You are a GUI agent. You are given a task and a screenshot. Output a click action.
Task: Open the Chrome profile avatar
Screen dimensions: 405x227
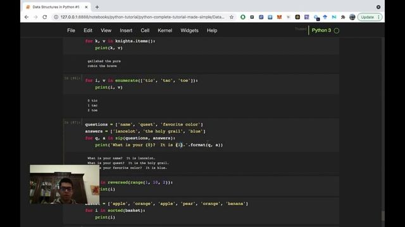coord(352,17)
